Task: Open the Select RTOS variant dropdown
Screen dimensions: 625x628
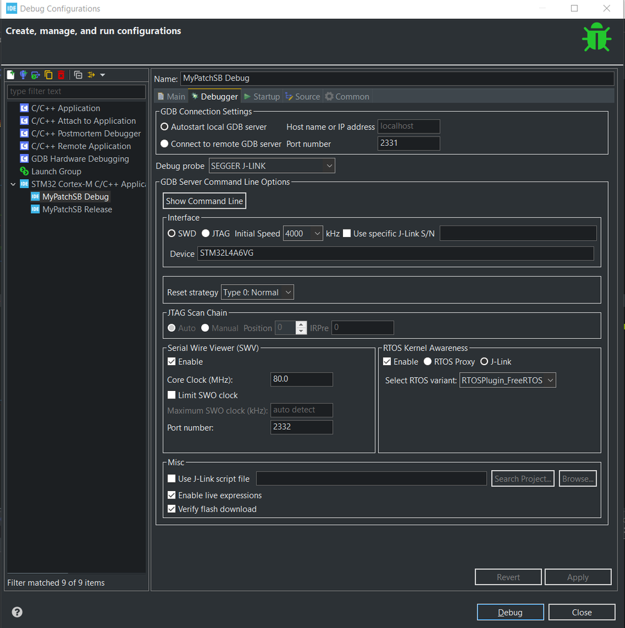Action: click(508, 380)
